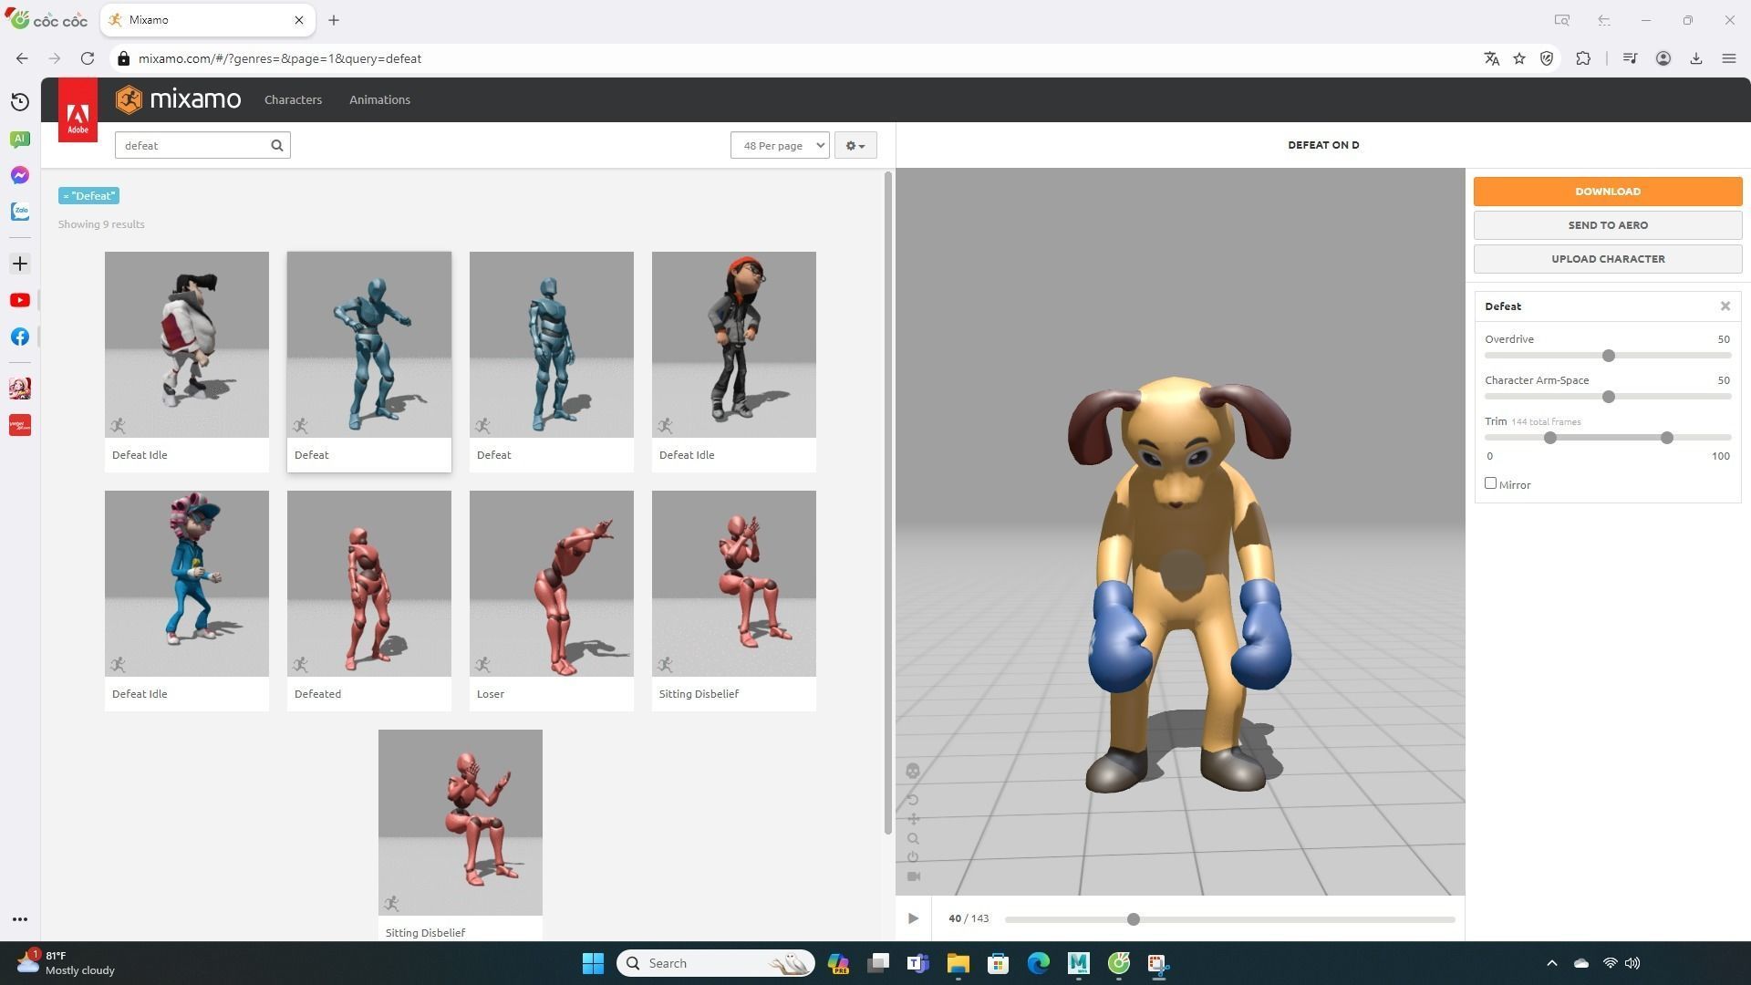The width and height of the screenshot is (1751, 985).
Task: Open the gear settings dropdown next to per page
Action: (x=855, y=145)
